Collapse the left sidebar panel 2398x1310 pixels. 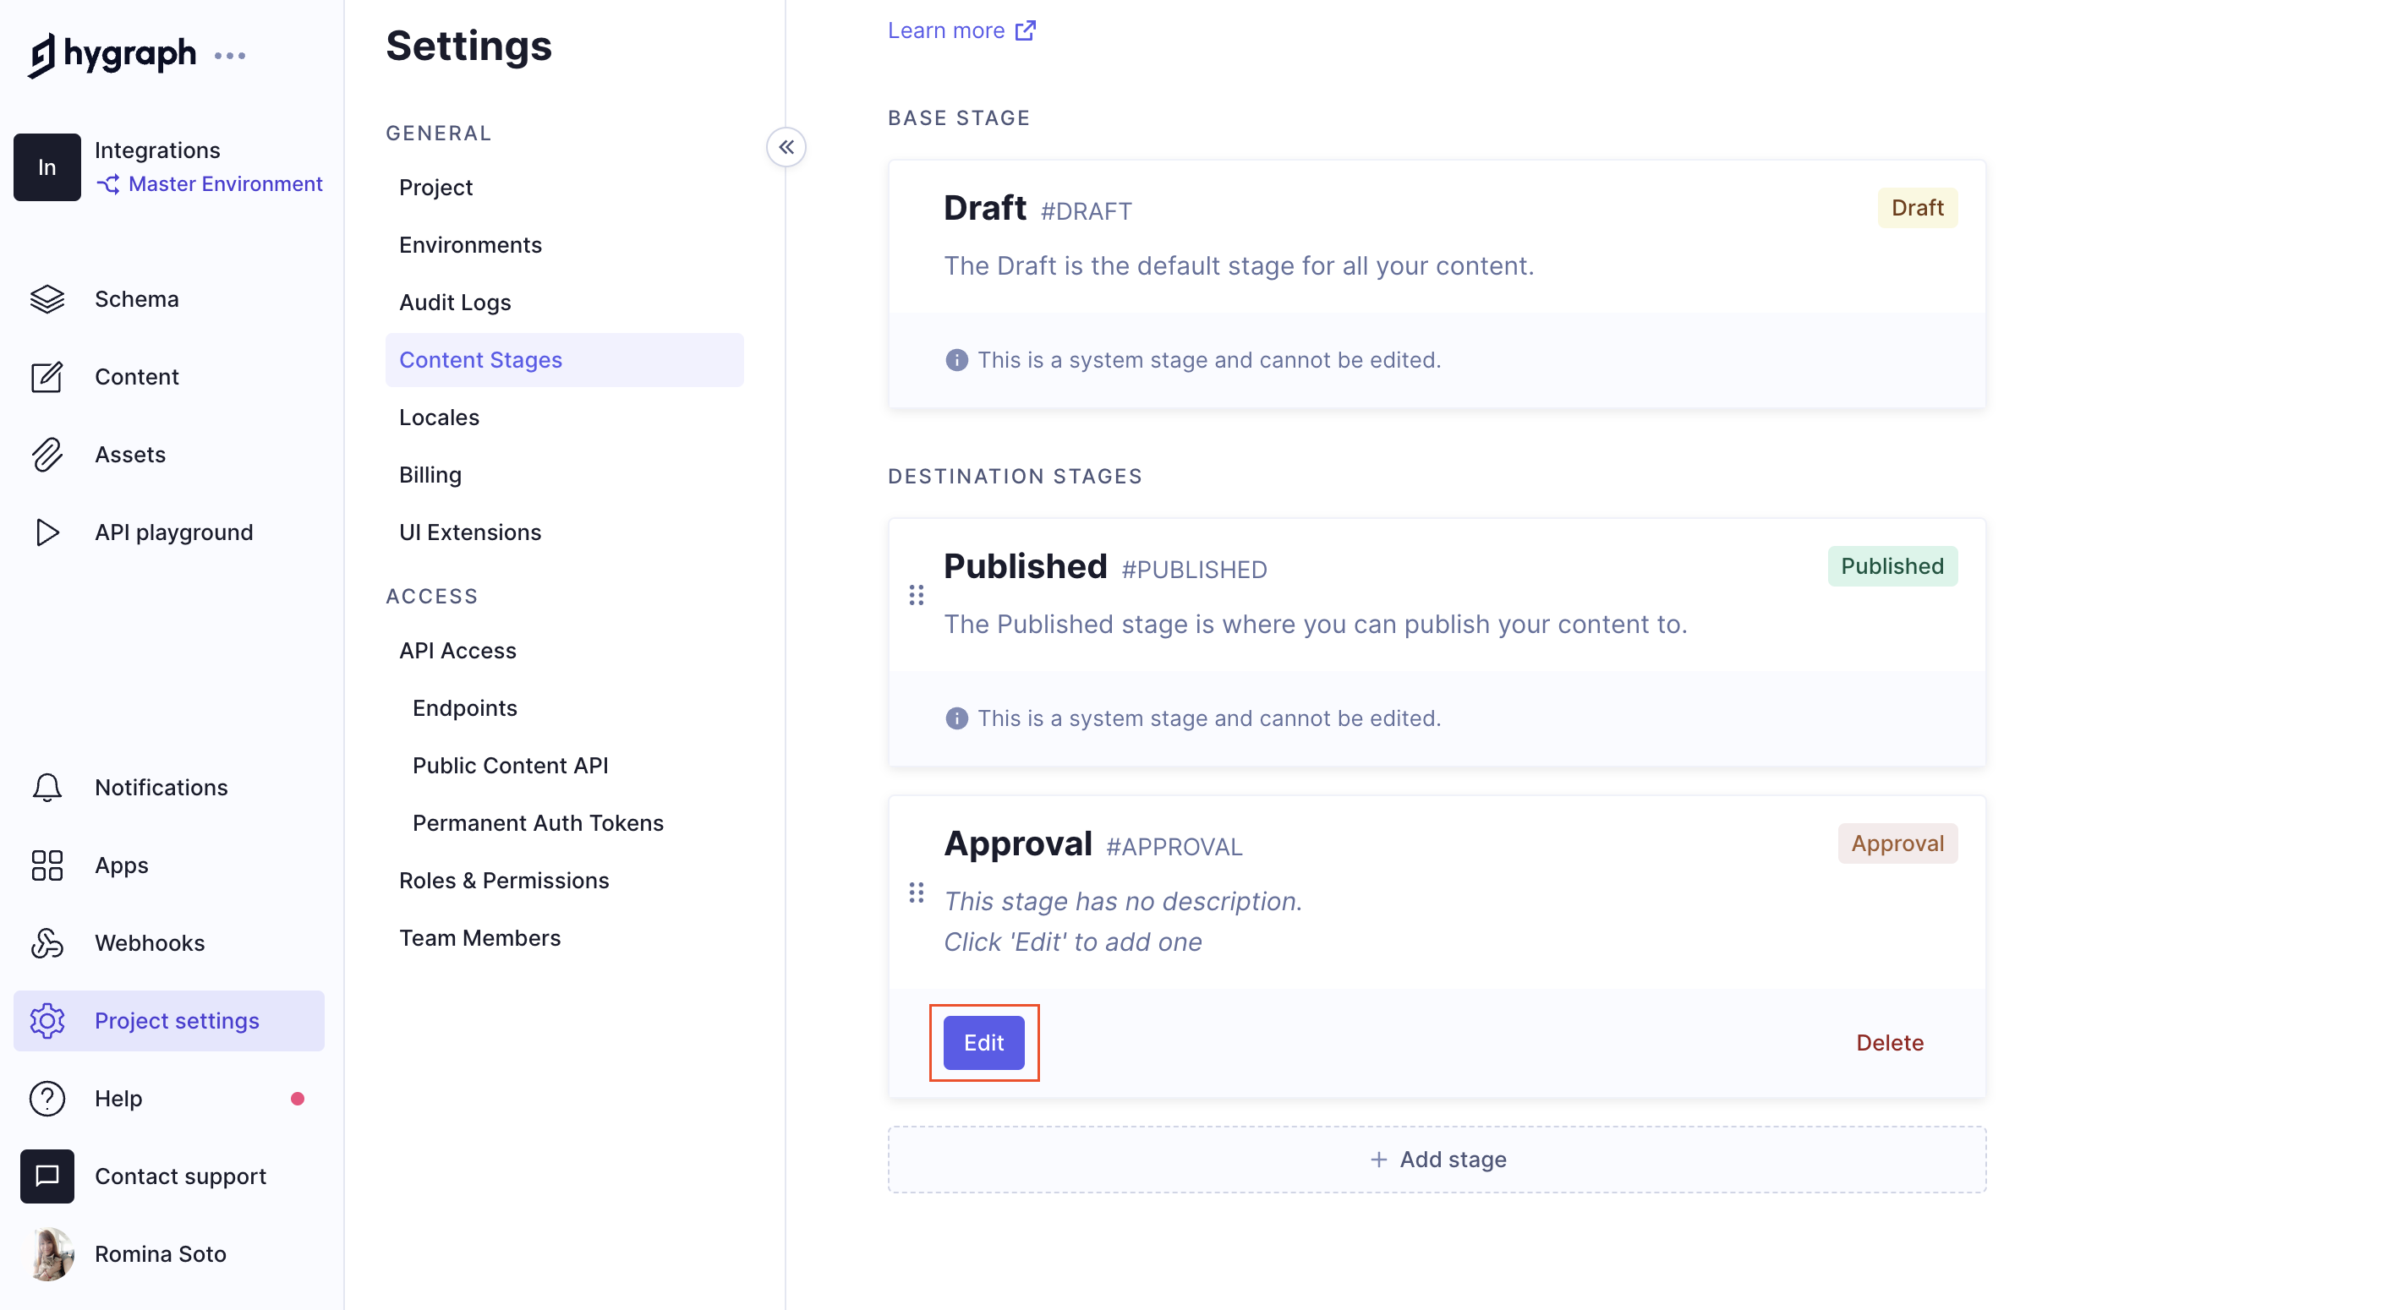(786, 147)
